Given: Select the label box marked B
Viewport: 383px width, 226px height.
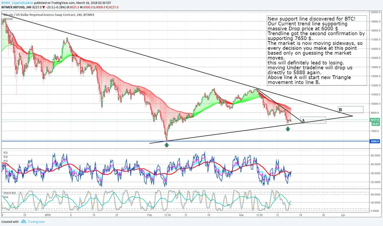Looking at the screenshot, I should [351, 109].
